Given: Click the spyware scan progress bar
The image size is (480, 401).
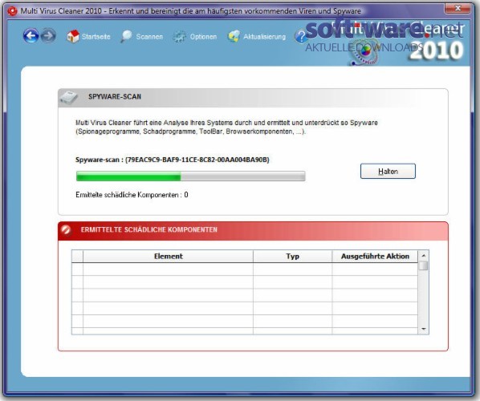Looking at the screenshot, I should point(191,176).
